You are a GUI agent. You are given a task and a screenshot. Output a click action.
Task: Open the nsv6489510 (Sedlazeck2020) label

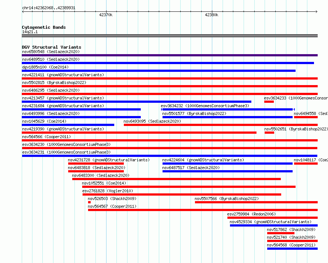point(51,59)
